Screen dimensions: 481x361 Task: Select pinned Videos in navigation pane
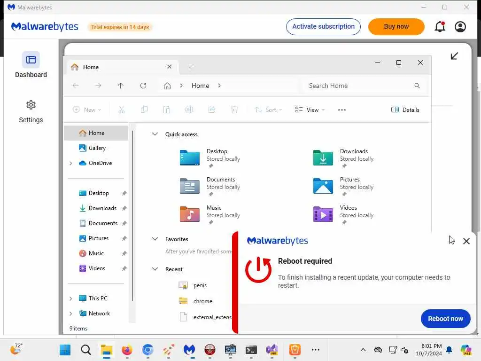(96, 268)
